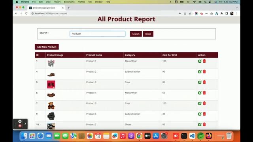
Task: Click the Shoes category cell of Product 7
Action: pos(128,125)
